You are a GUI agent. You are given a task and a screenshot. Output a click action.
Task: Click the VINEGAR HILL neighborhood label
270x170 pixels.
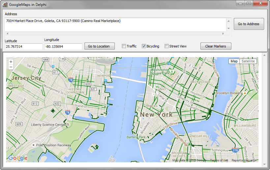(199, 136)
